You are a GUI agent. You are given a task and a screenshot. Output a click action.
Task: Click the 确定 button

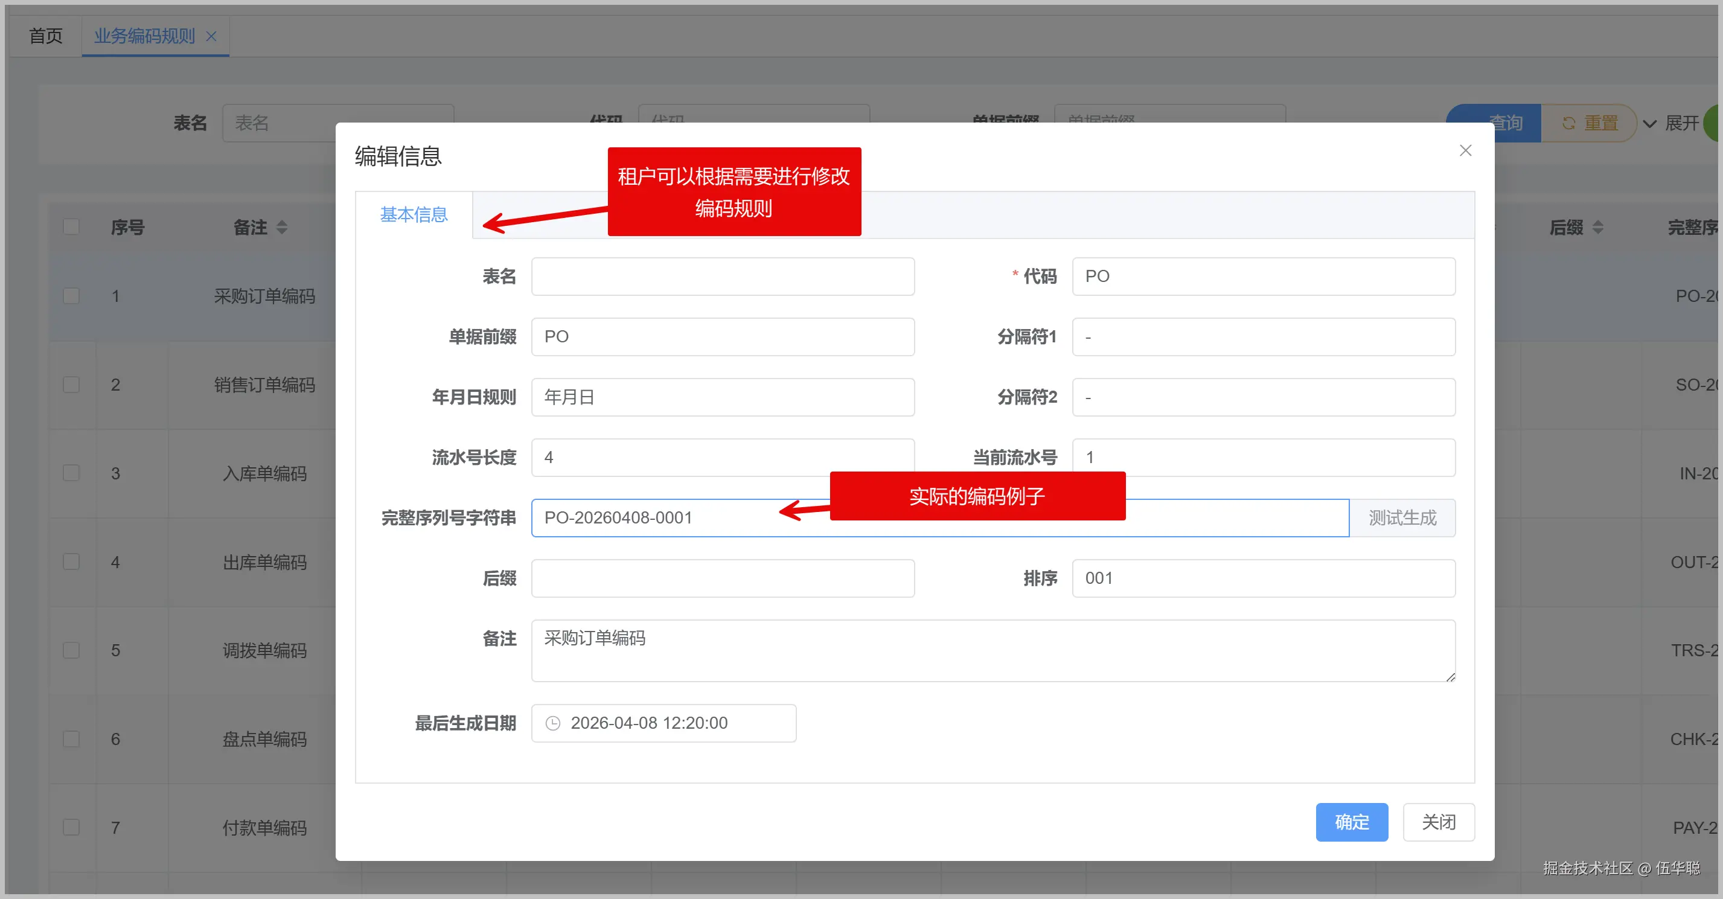(1352, 822)
